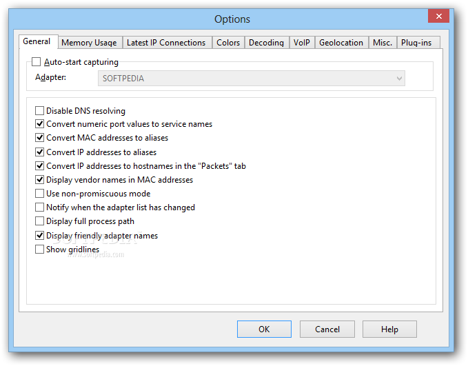
Task: Check Disable DNS resolving
Action: (39, 110)
